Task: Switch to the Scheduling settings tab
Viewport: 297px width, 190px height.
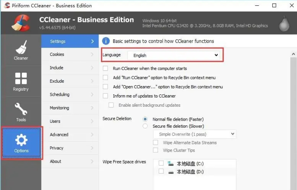Action: (60, 94)
